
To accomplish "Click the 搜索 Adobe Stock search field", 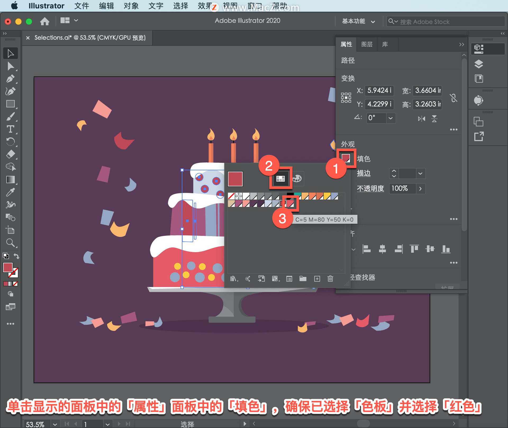I will click(x=446, y=21).
